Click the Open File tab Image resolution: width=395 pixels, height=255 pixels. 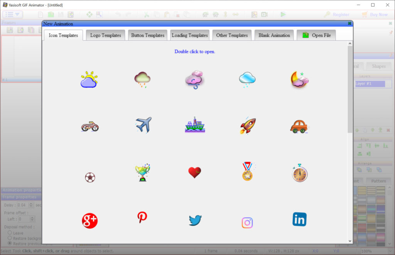pos(316,35)
